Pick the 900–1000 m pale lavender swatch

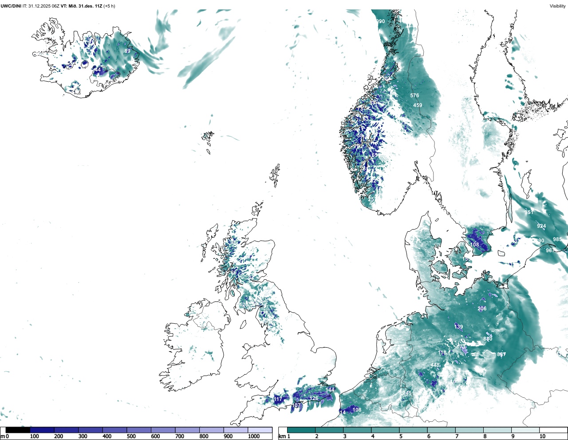pyautogui.click(x=236, y=430)
